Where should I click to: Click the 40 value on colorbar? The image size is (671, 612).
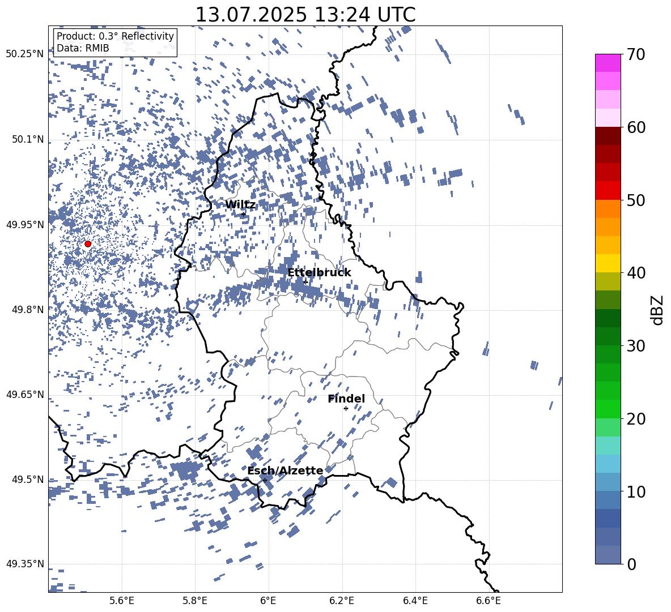tap(635, 273)
